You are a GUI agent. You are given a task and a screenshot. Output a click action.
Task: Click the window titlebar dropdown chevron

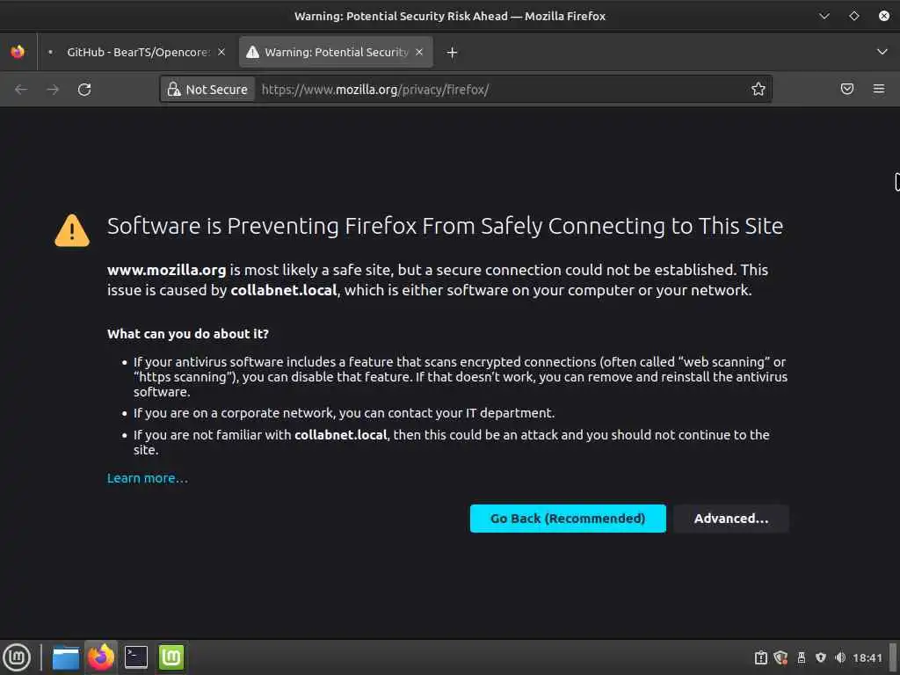point(824,16)
